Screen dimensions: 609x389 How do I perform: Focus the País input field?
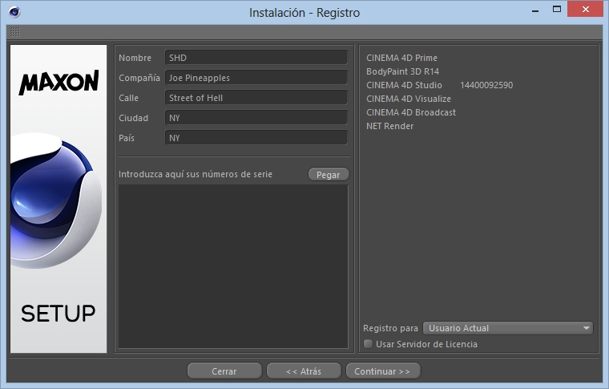click(x=256, y=138)
